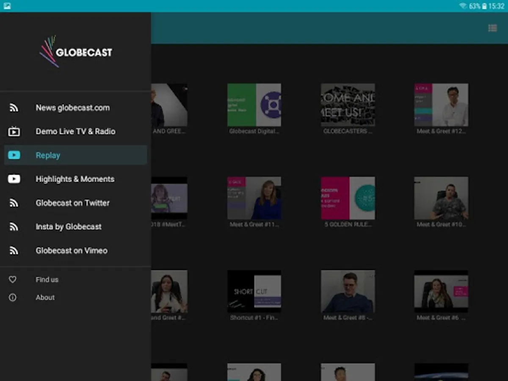Click the RSS icon beside News globecast.com
Screen dimensions: 508x381
(14, 108)
